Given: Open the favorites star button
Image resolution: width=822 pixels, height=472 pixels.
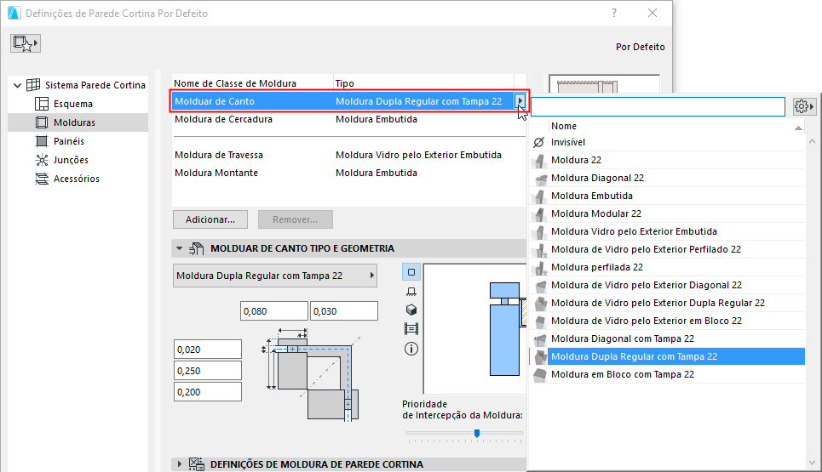Looking at the screenshot, I should 26,43.
